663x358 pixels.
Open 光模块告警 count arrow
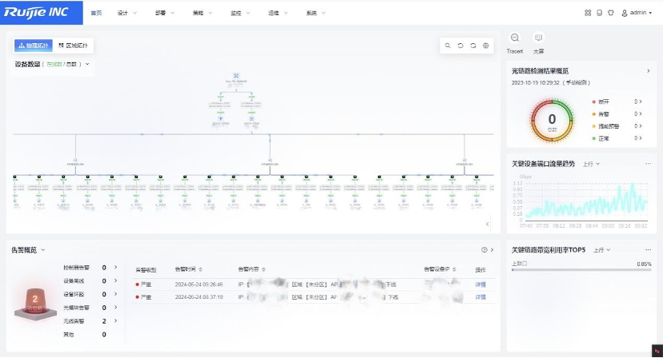(x=115, y=308)
